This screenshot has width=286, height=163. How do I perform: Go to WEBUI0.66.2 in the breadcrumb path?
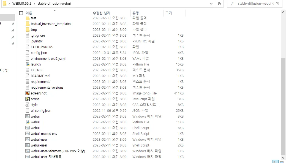tap(22, 4)
